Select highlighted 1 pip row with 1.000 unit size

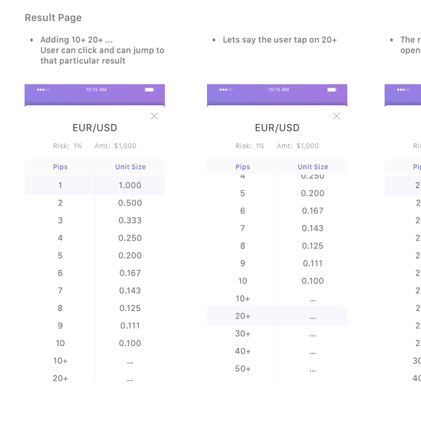pyautogui.click(x=95, y=185)
